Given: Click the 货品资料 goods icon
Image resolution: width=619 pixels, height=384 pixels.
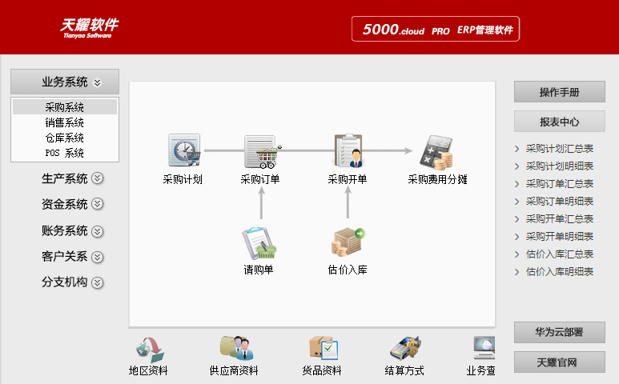Looking at the screenshot, I should [323, 349].
